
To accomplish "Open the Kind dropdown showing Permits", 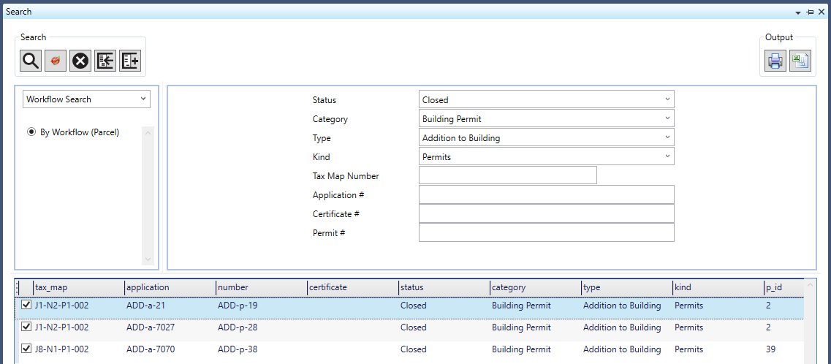I will (x=546, y=156).
